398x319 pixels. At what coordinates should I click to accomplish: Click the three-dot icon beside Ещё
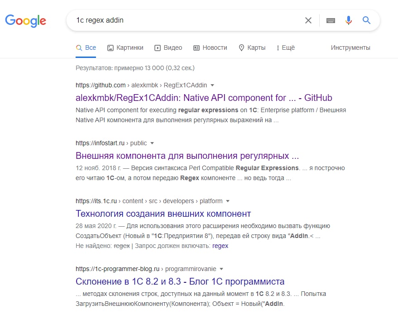tap(278, 48)
